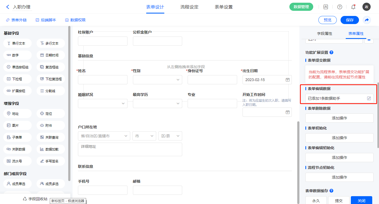Click the 保存 button
379x204 pixels.
[x=349, y=20]
